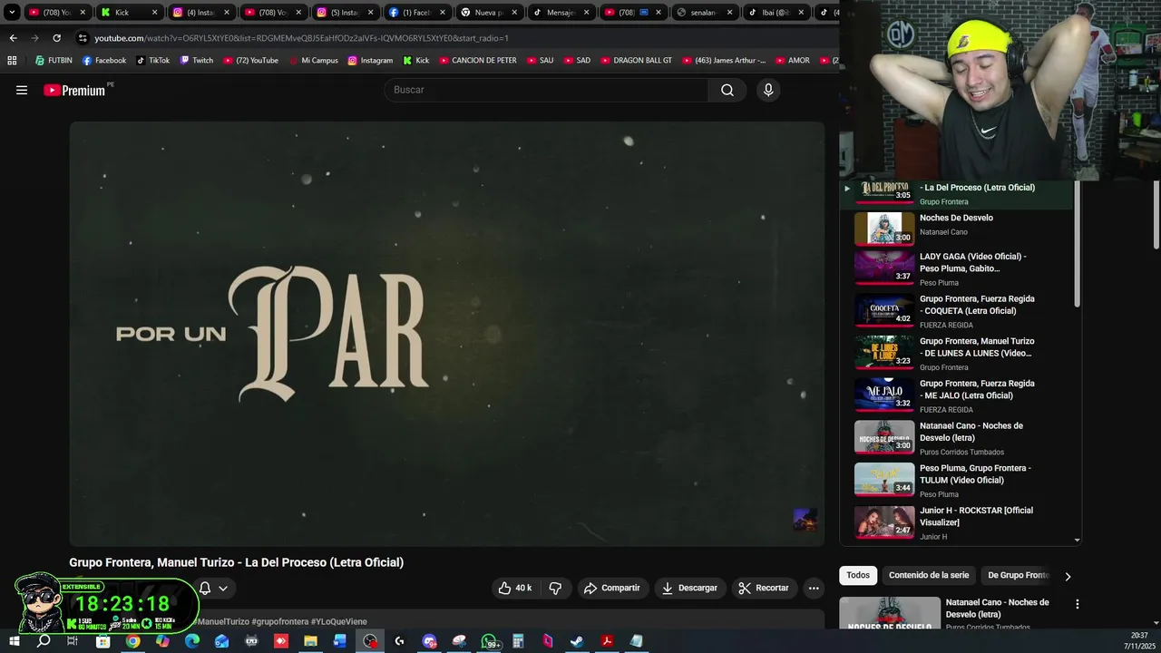Open the Chrome tab search dropdown
The width and height of the screenshot is (1161, 653).
click(12, 13)
